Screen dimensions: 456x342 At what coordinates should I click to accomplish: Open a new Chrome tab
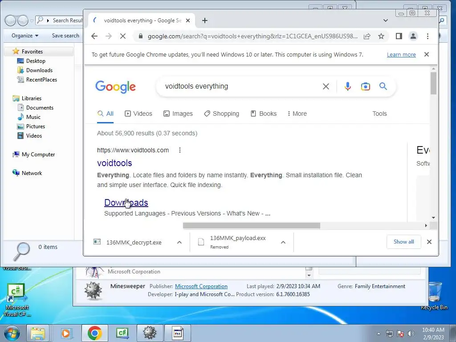click(x=205, y=20)
